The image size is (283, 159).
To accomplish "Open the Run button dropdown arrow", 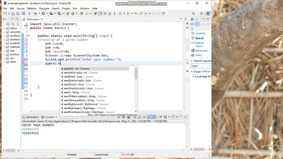I will (x=47, y=14).
